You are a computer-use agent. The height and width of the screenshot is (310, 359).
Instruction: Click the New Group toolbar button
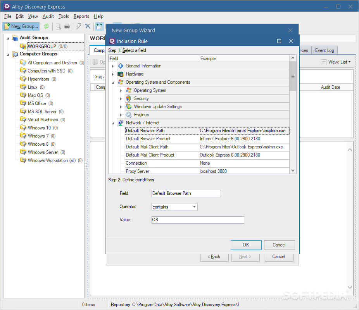tap(21, 26)
